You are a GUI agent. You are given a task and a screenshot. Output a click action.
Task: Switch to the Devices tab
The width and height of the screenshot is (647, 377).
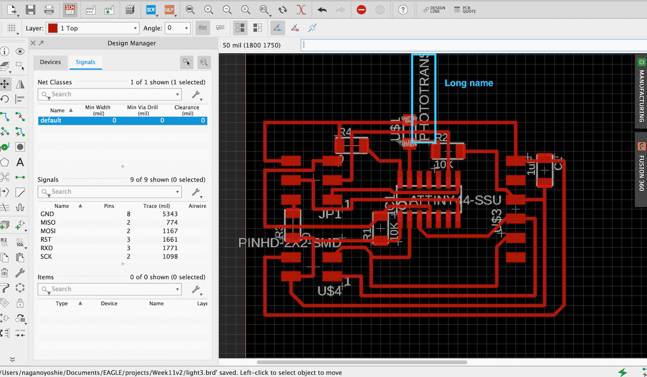(50, 62)
